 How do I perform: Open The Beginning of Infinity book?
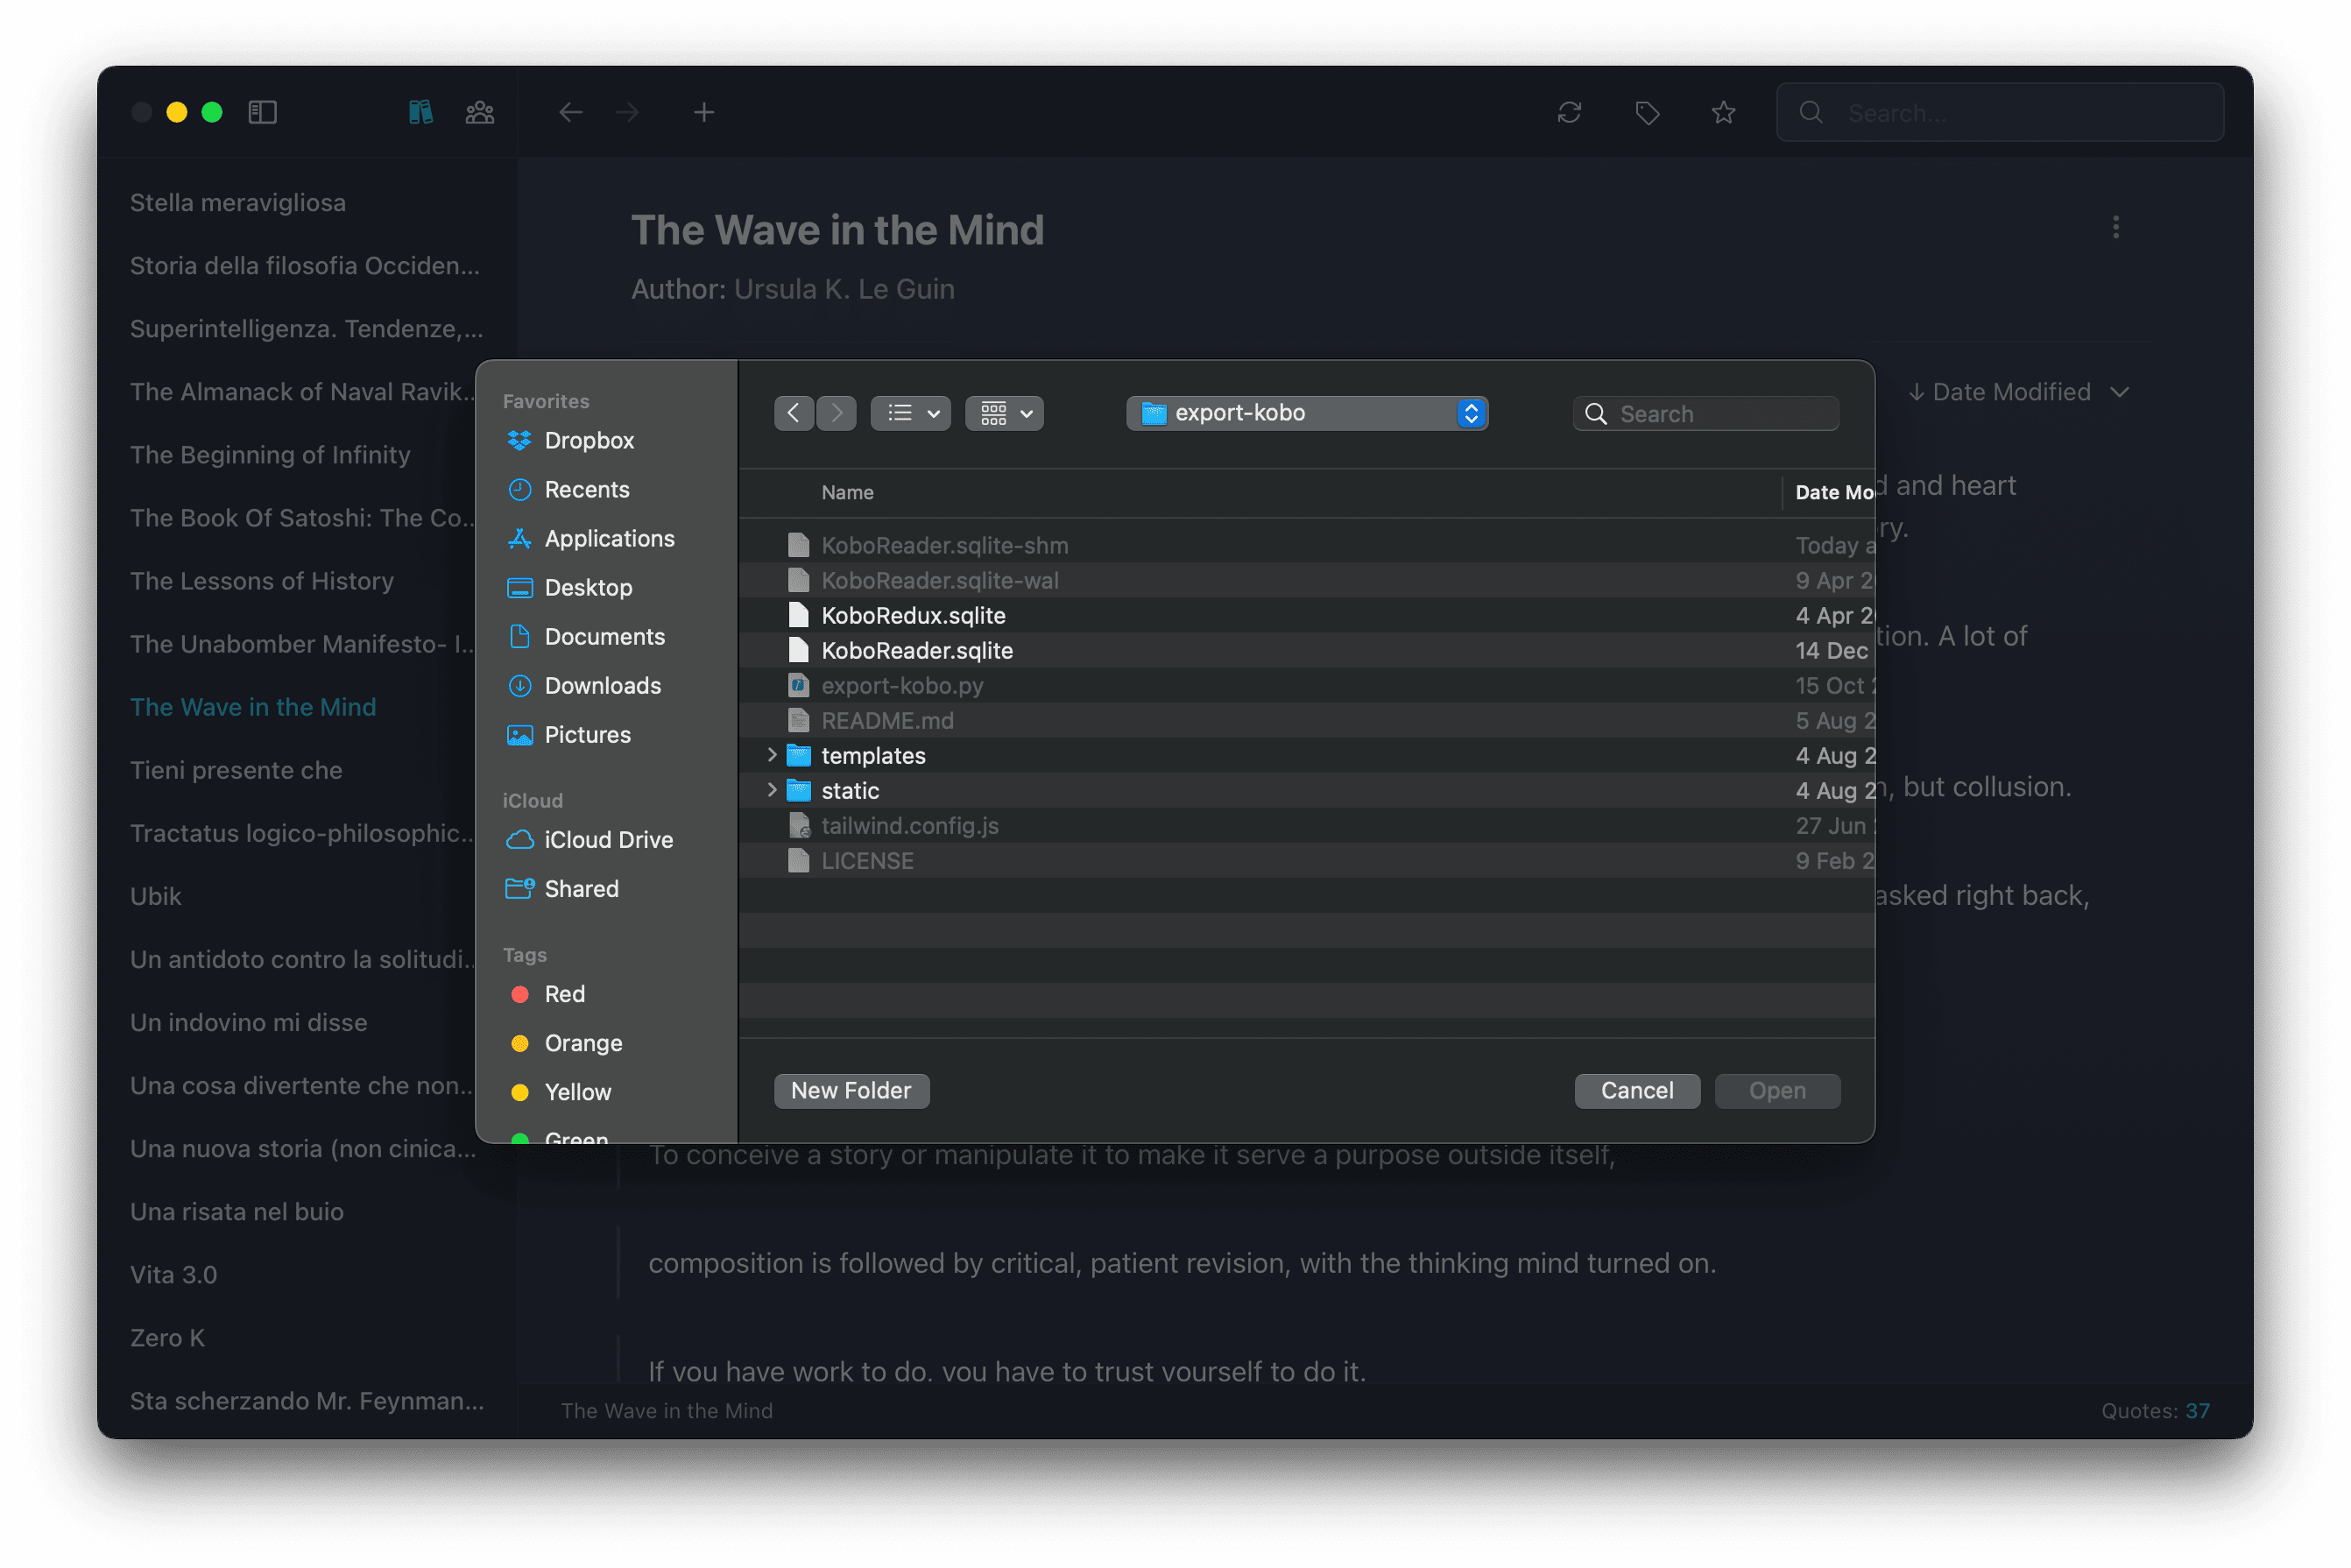270,454
